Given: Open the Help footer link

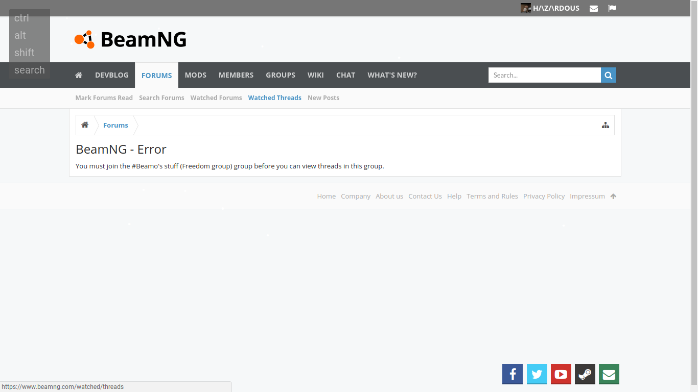Looking at the screenshot, I should (454, 196).
